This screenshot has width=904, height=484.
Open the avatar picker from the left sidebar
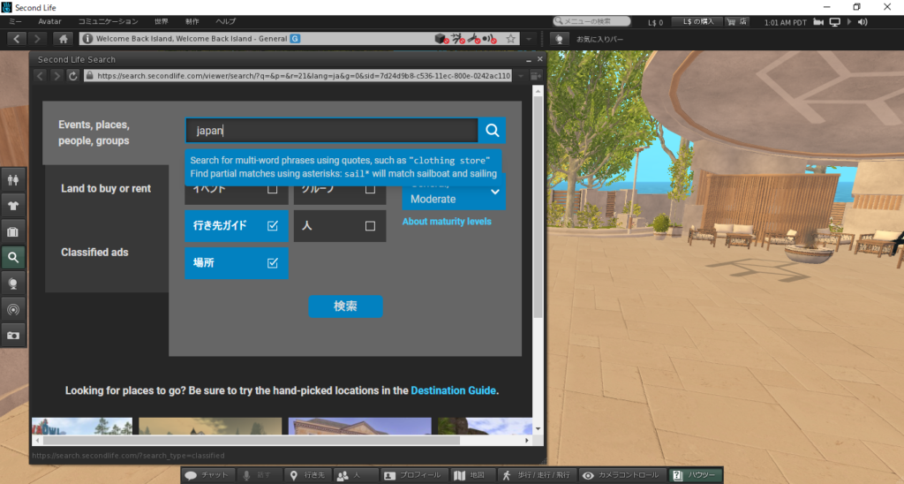[12, 180]
